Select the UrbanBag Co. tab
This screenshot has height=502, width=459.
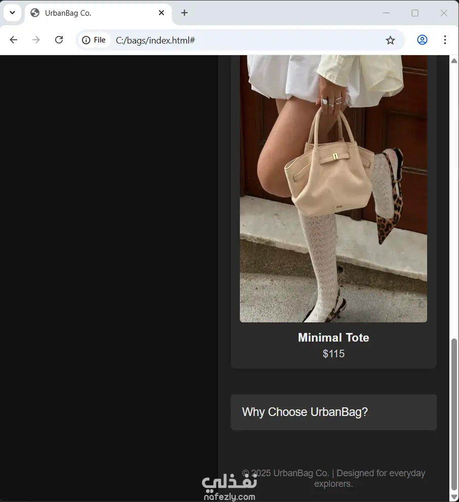pos(98,14)
